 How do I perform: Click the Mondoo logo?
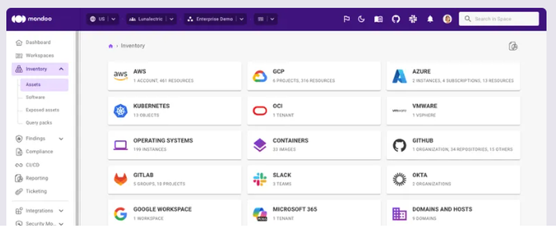[x=32, y=19]
